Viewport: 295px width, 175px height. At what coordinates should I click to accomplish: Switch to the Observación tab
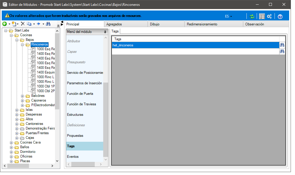click(x=266, y=24)
